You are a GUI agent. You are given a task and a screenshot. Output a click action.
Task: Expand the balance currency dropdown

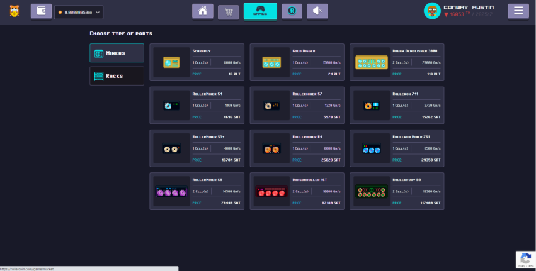click(79, 13)
